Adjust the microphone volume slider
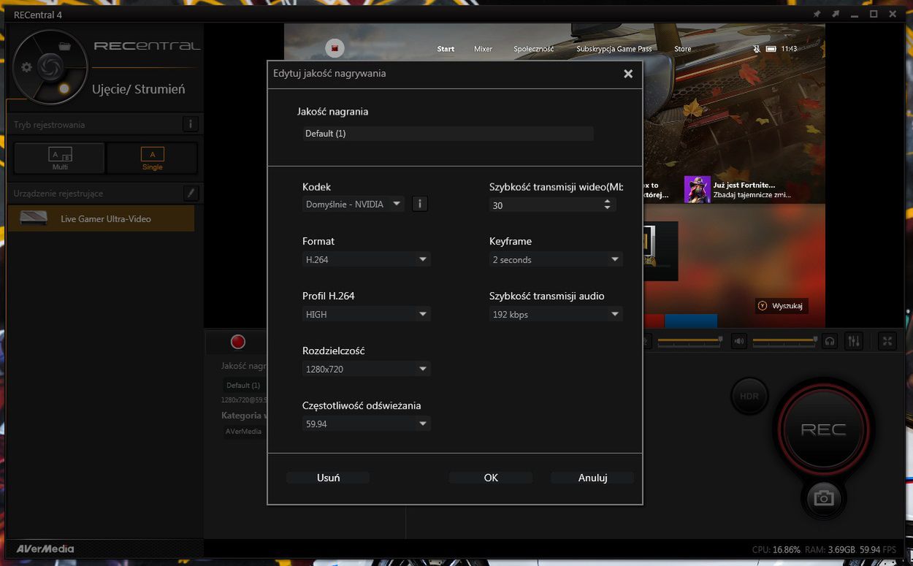Image resolution: width=913 pixels, height=566 pixels. pos(689,340)
